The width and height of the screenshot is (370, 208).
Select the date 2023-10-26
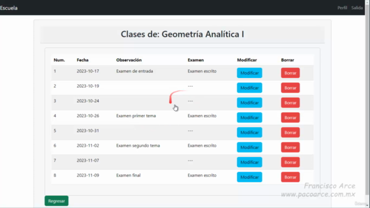[x=88, y=116]
